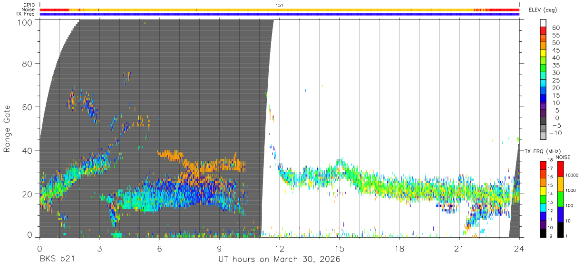Click UT hour tick label 15
584x269 pixels.
point(339,249)
